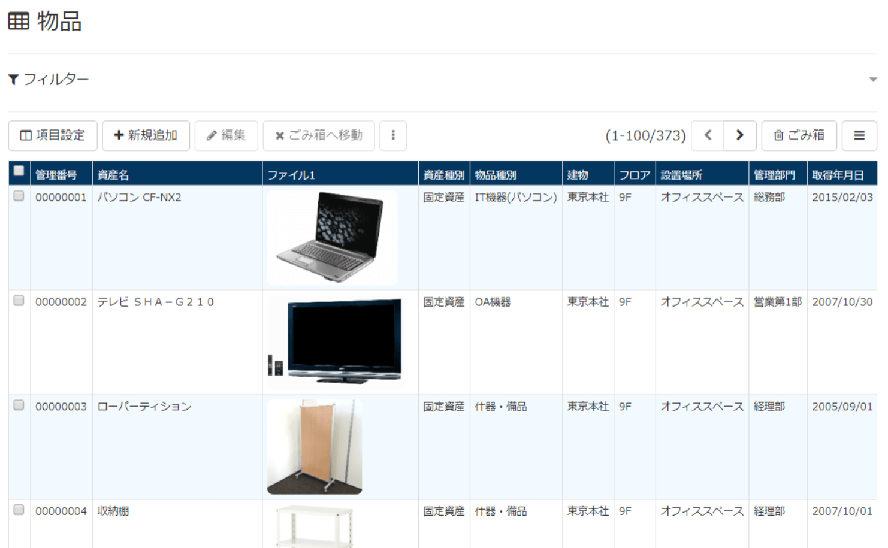Open the hamburger menu at right
Viewport: 888px width, 548px height.
click(859, 135)
